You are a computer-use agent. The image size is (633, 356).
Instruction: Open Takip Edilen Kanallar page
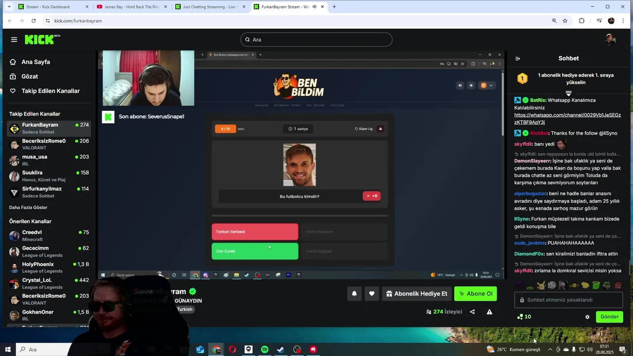(50, 91)
